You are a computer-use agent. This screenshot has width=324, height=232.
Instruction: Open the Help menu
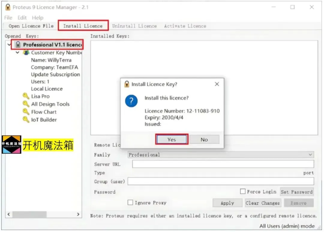(37, 18)
